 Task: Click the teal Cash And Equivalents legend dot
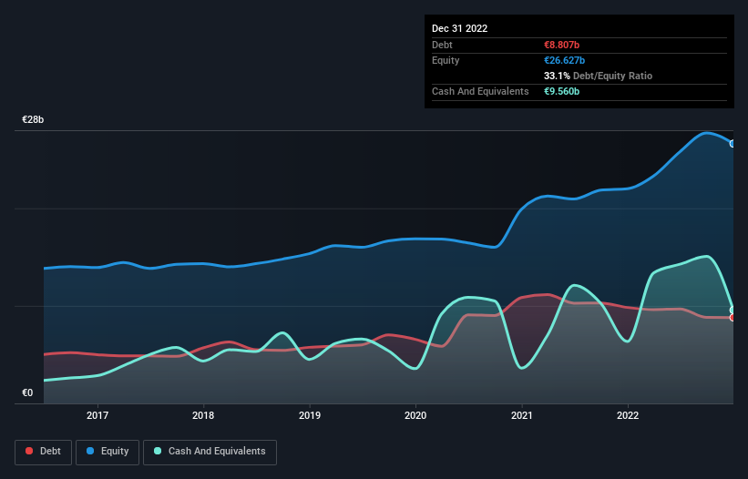[x=158, y=451]
